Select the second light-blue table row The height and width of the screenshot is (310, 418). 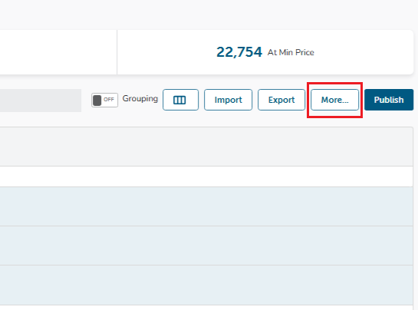206,246
